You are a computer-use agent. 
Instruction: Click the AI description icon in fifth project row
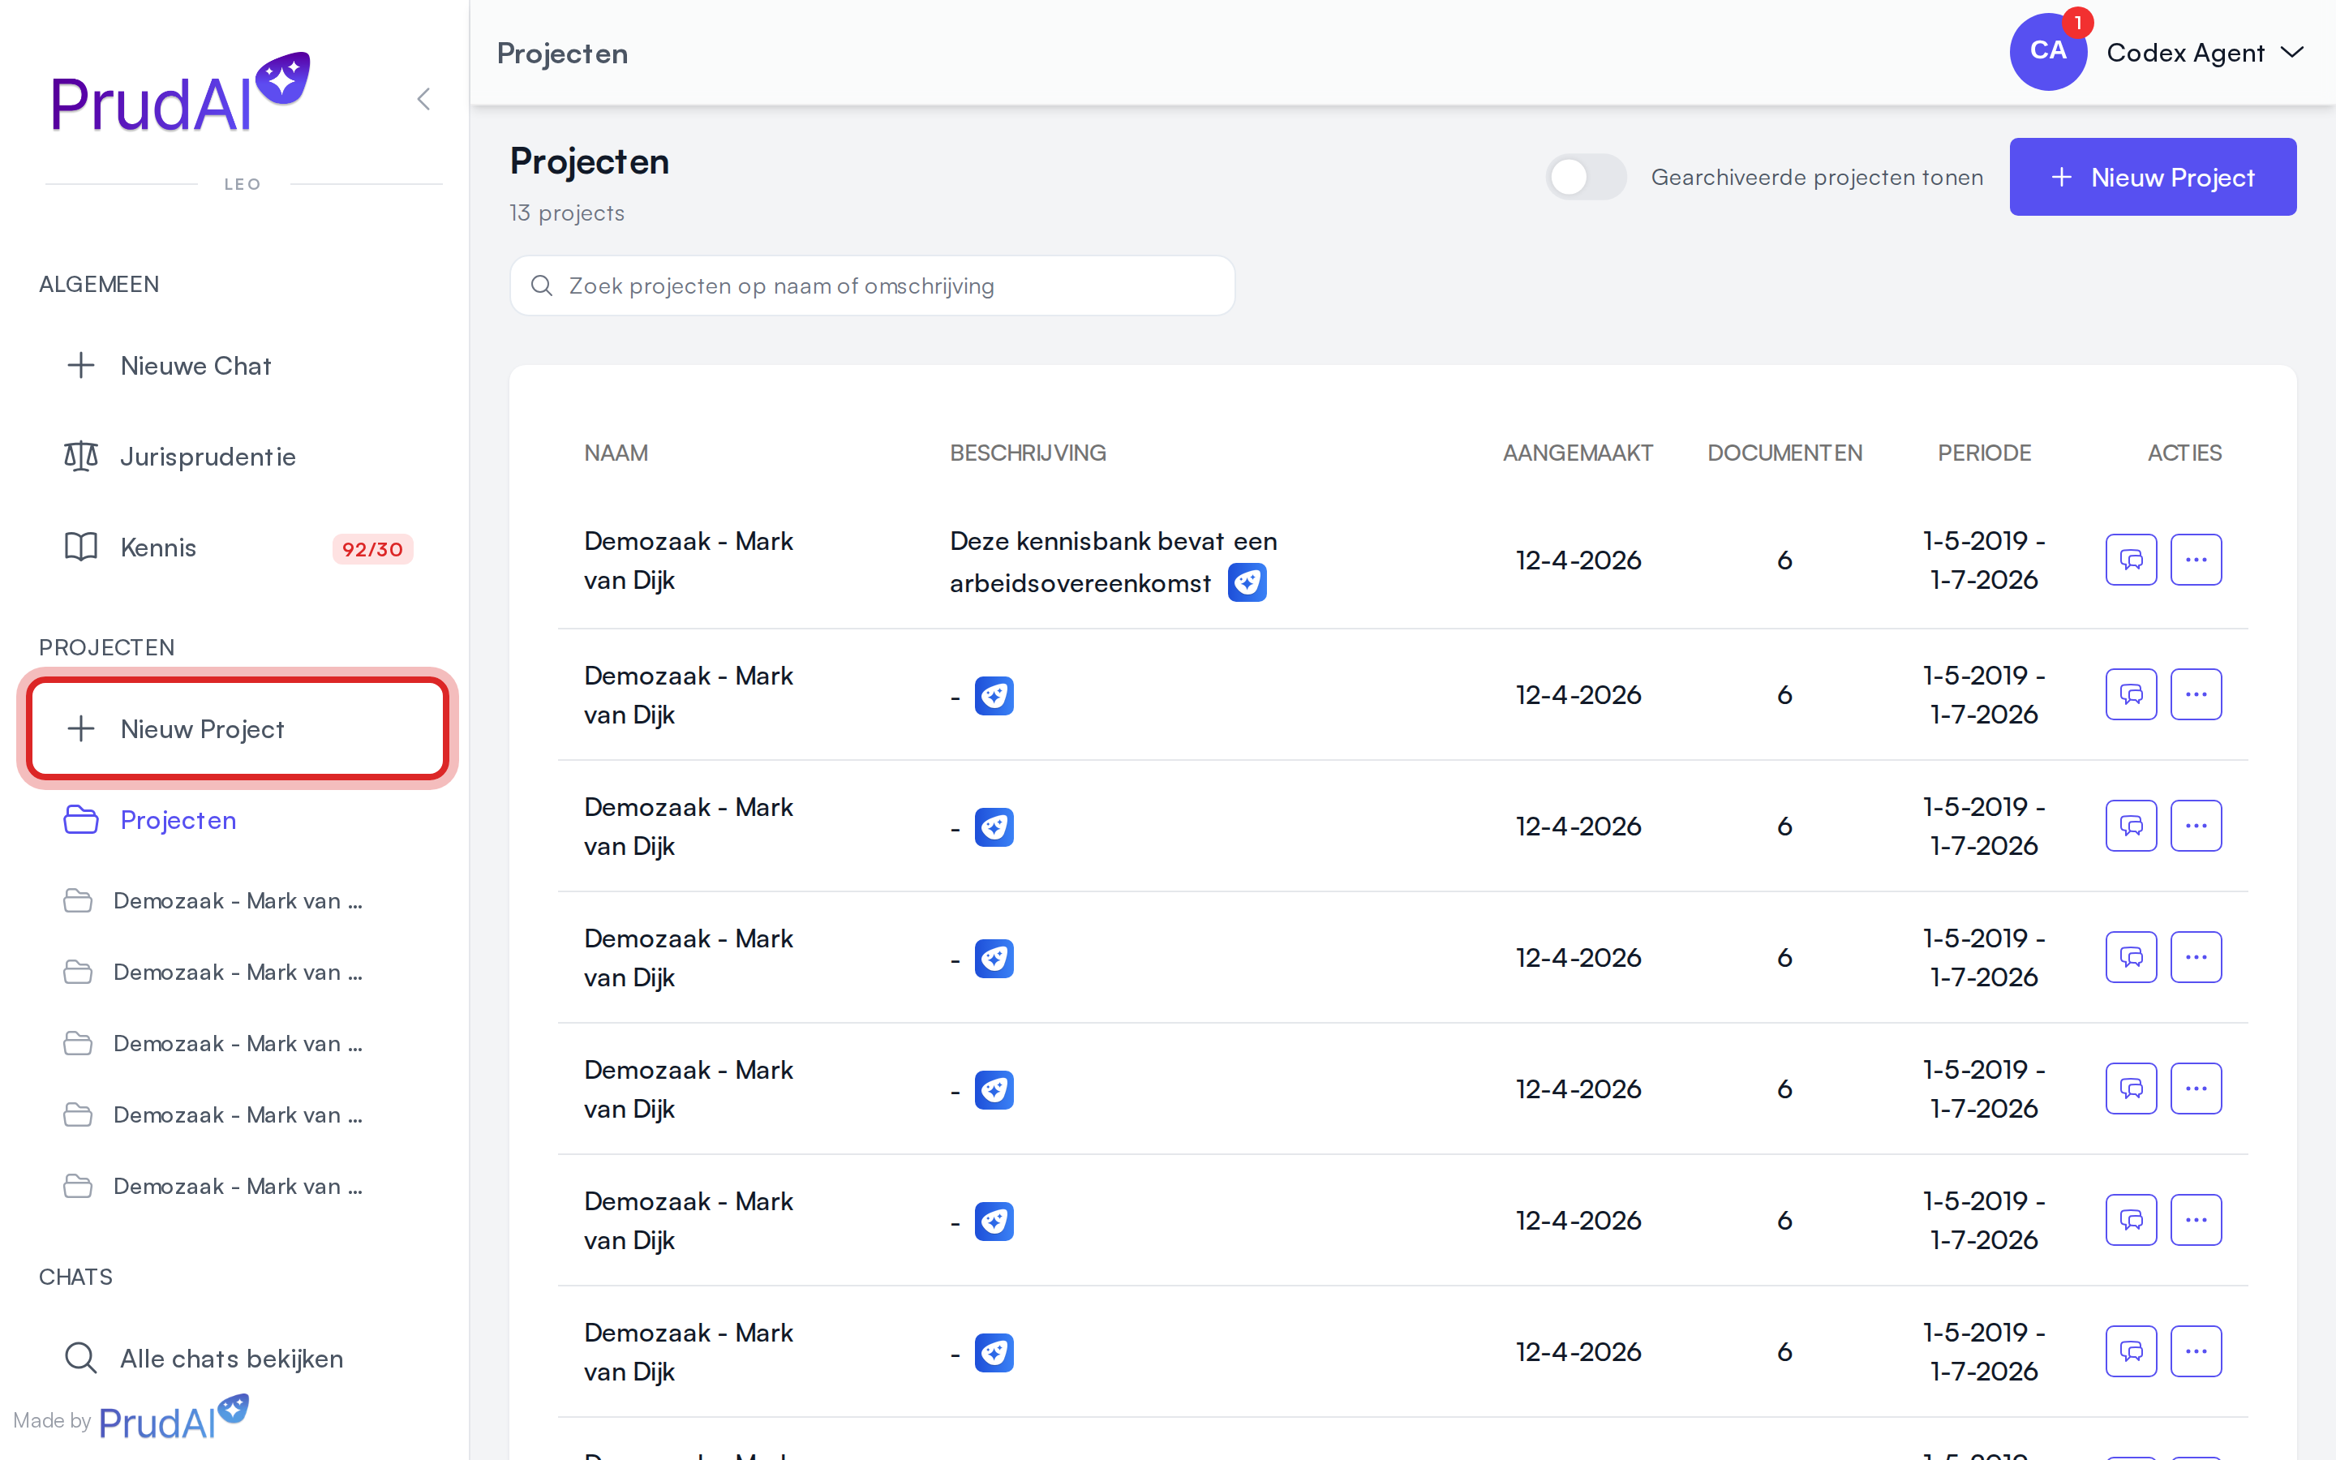[x=994, y=1089]
